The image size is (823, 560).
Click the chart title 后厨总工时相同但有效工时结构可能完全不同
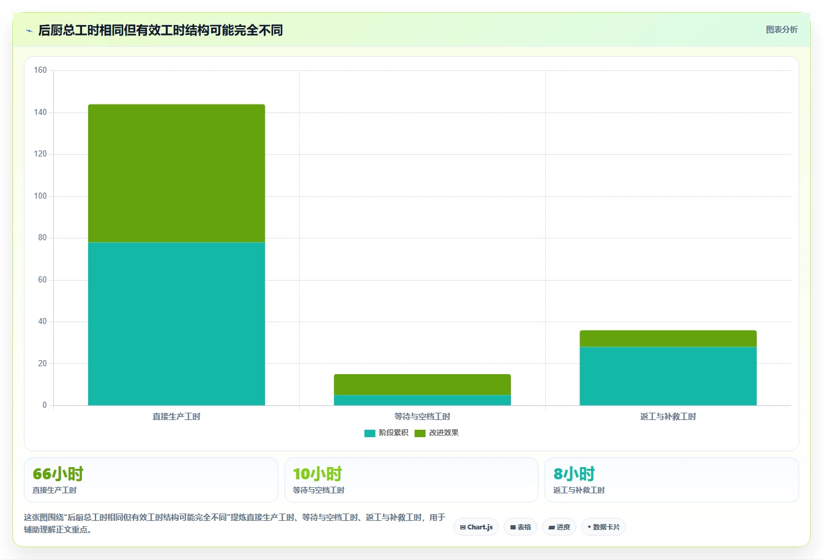pos(160,31)
